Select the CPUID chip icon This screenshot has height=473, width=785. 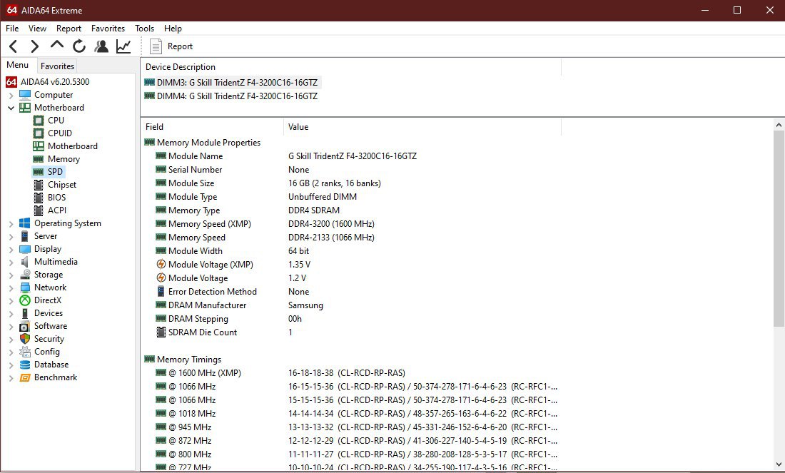[39, 133]
